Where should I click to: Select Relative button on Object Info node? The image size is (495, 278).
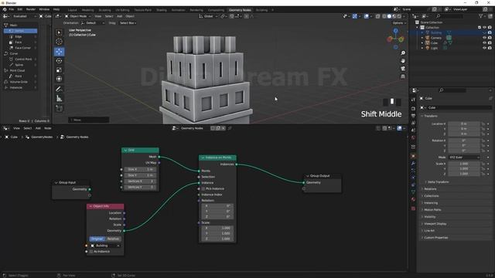pos(113,239)
